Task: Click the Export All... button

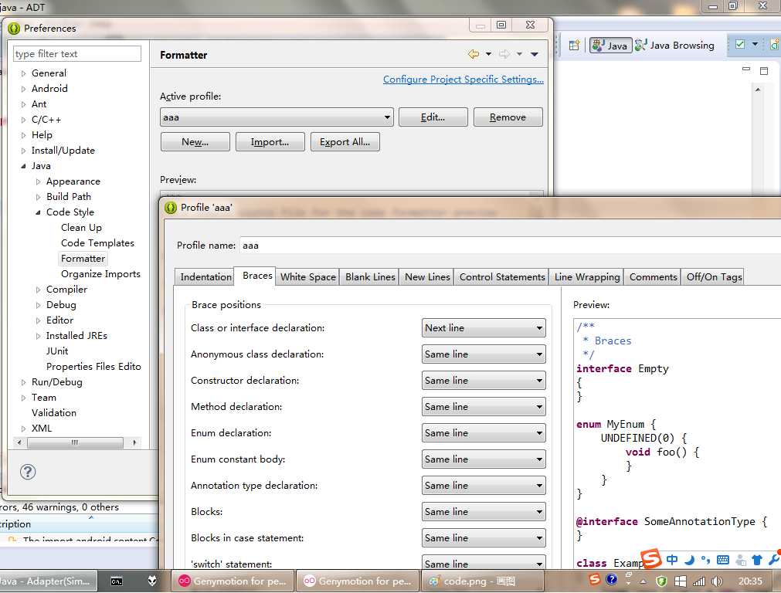Action: coord(345,142)
